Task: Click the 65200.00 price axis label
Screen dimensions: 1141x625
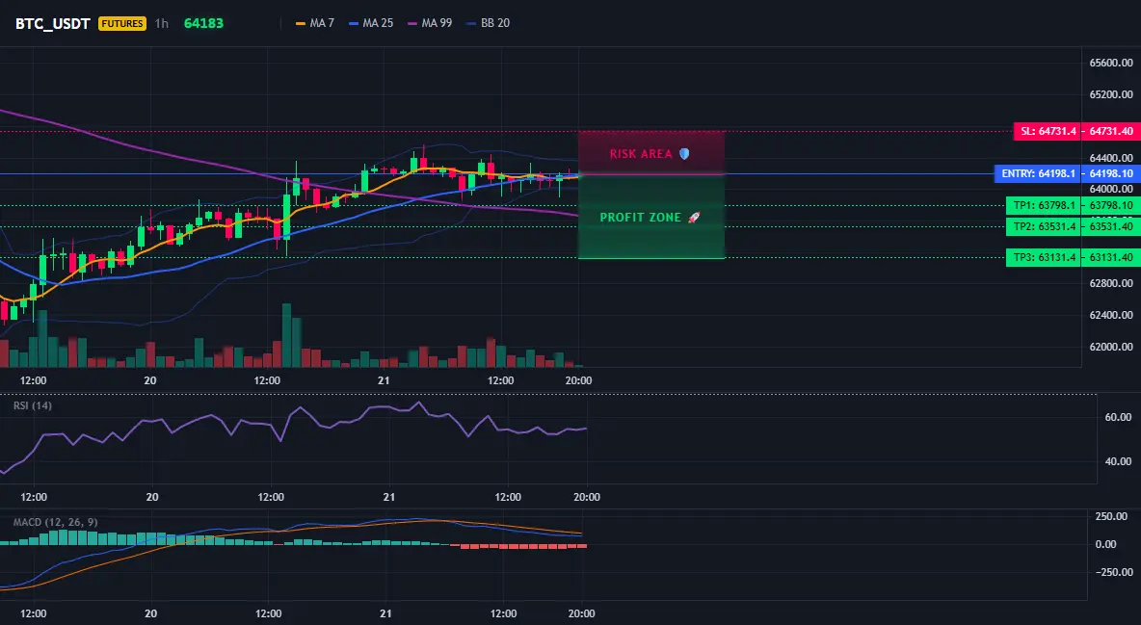Action: click(x=1111, y=94)
